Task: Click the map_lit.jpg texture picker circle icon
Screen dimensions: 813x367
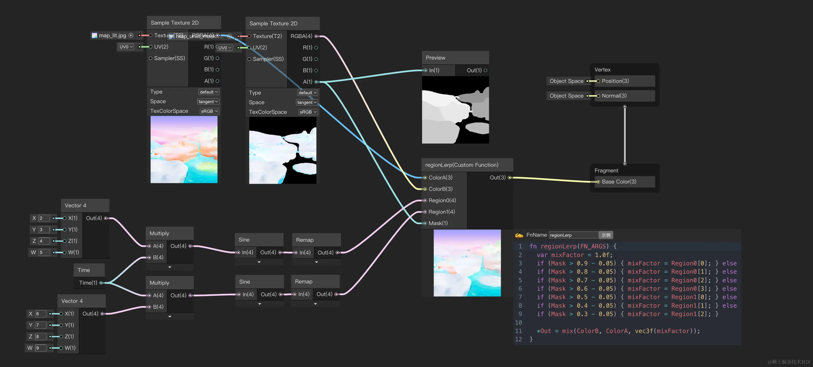Action: [131, 35]
